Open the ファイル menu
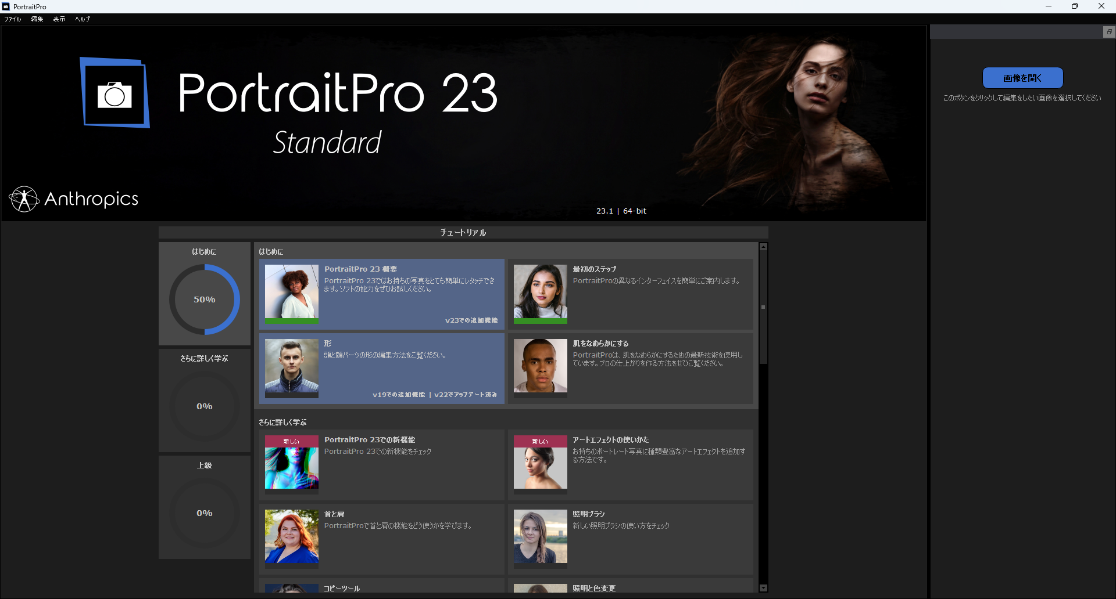This screenshot has height=599, width=1116. click(13, 19)
